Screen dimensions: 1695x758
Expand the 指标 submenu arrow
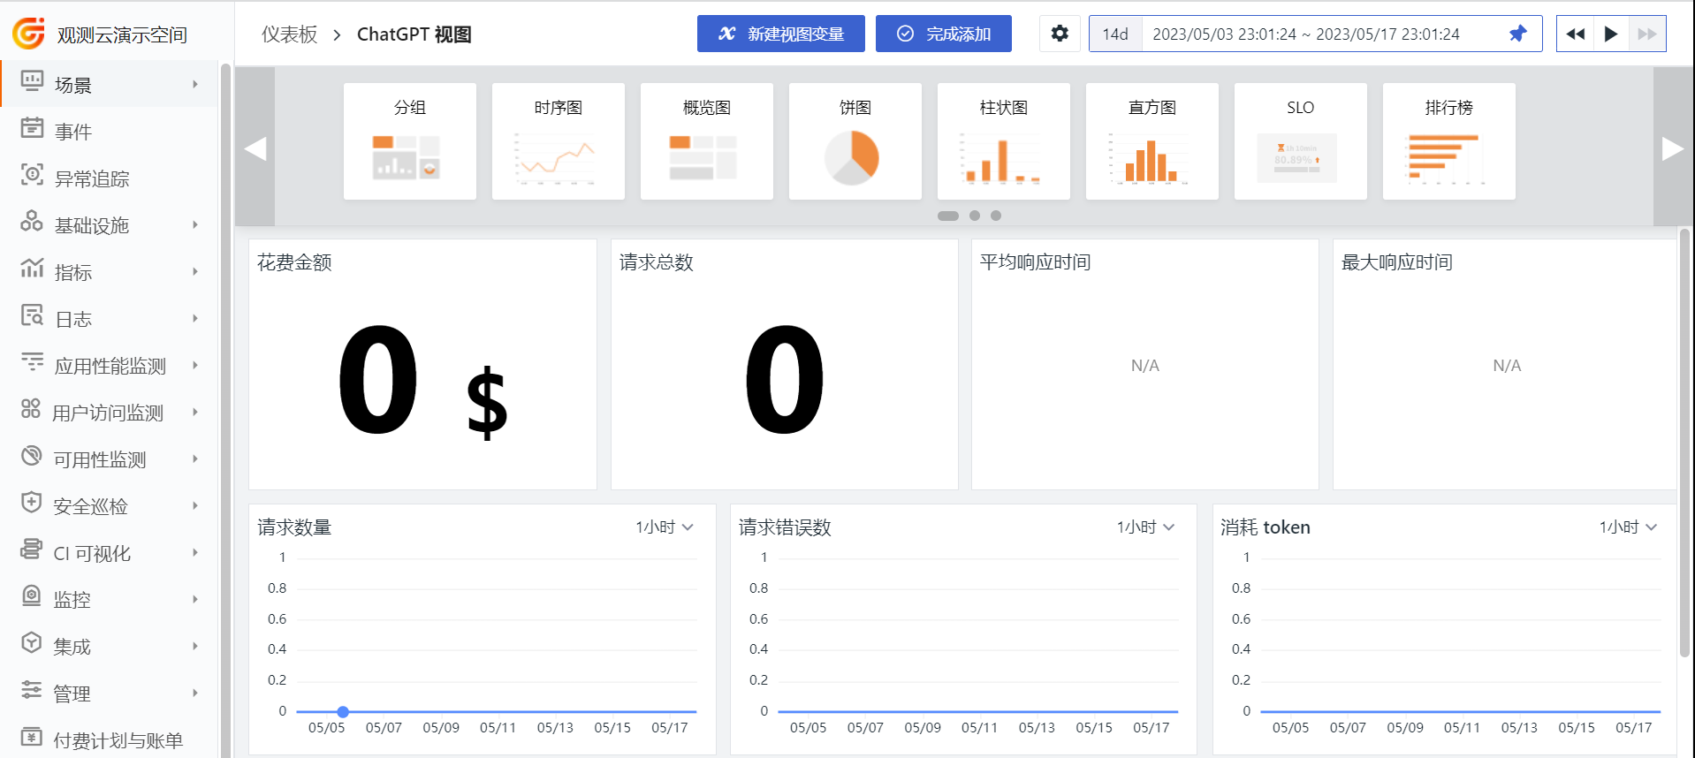pyautogui.click(x=195, y=271)
